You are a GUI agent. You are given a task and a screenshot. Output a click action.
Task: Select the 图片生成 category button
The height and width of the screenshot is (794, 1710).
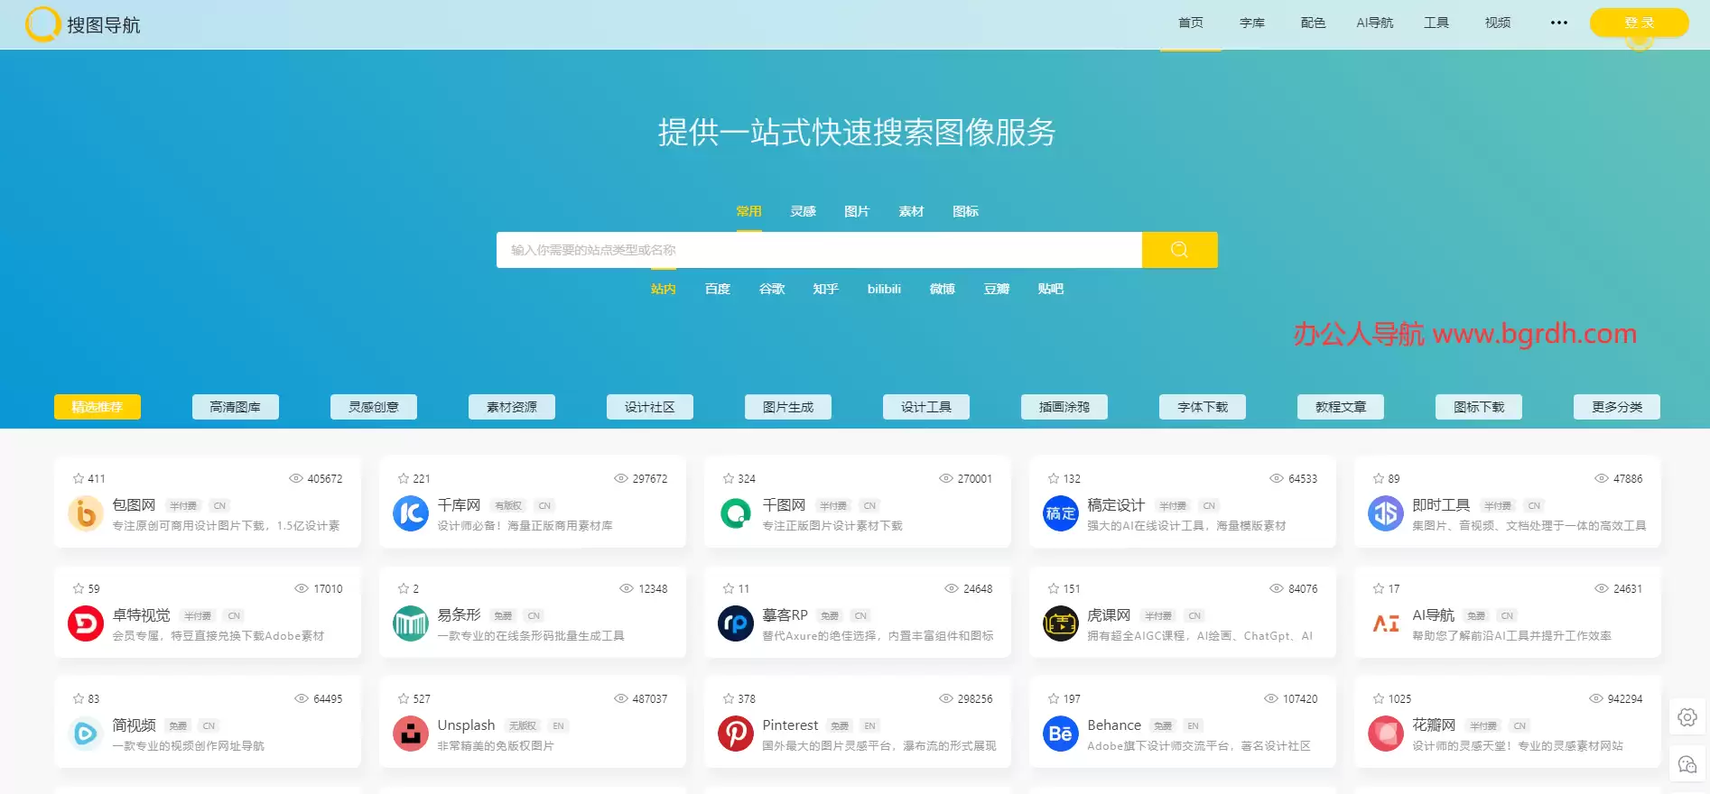pyautogui.click(x=788, y=407)
